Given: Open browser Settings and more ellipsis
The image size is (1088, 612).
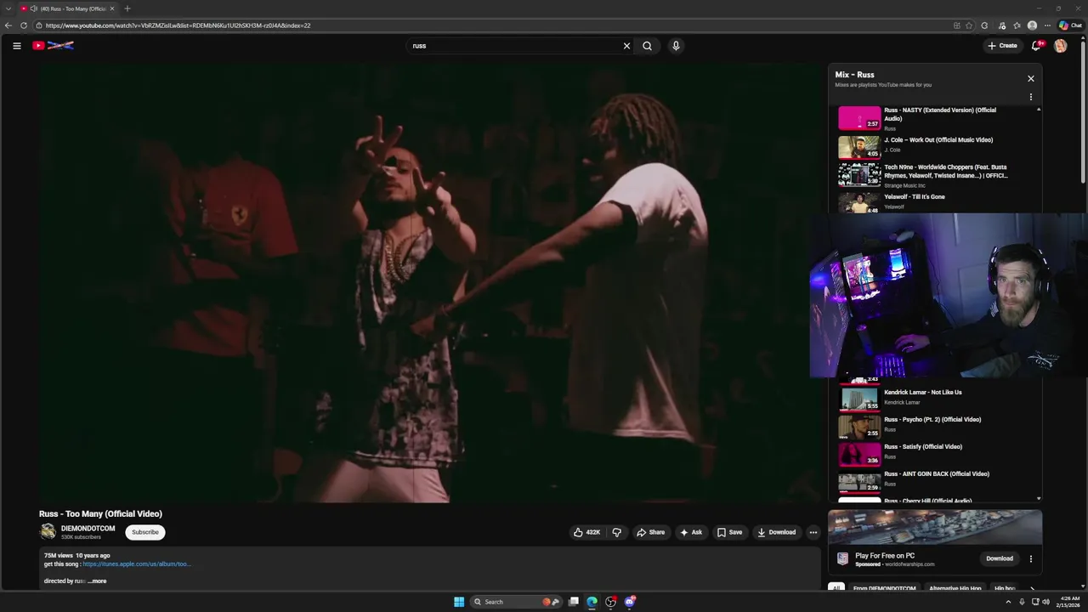Looking at the screenshot, I should (1047, 25).
